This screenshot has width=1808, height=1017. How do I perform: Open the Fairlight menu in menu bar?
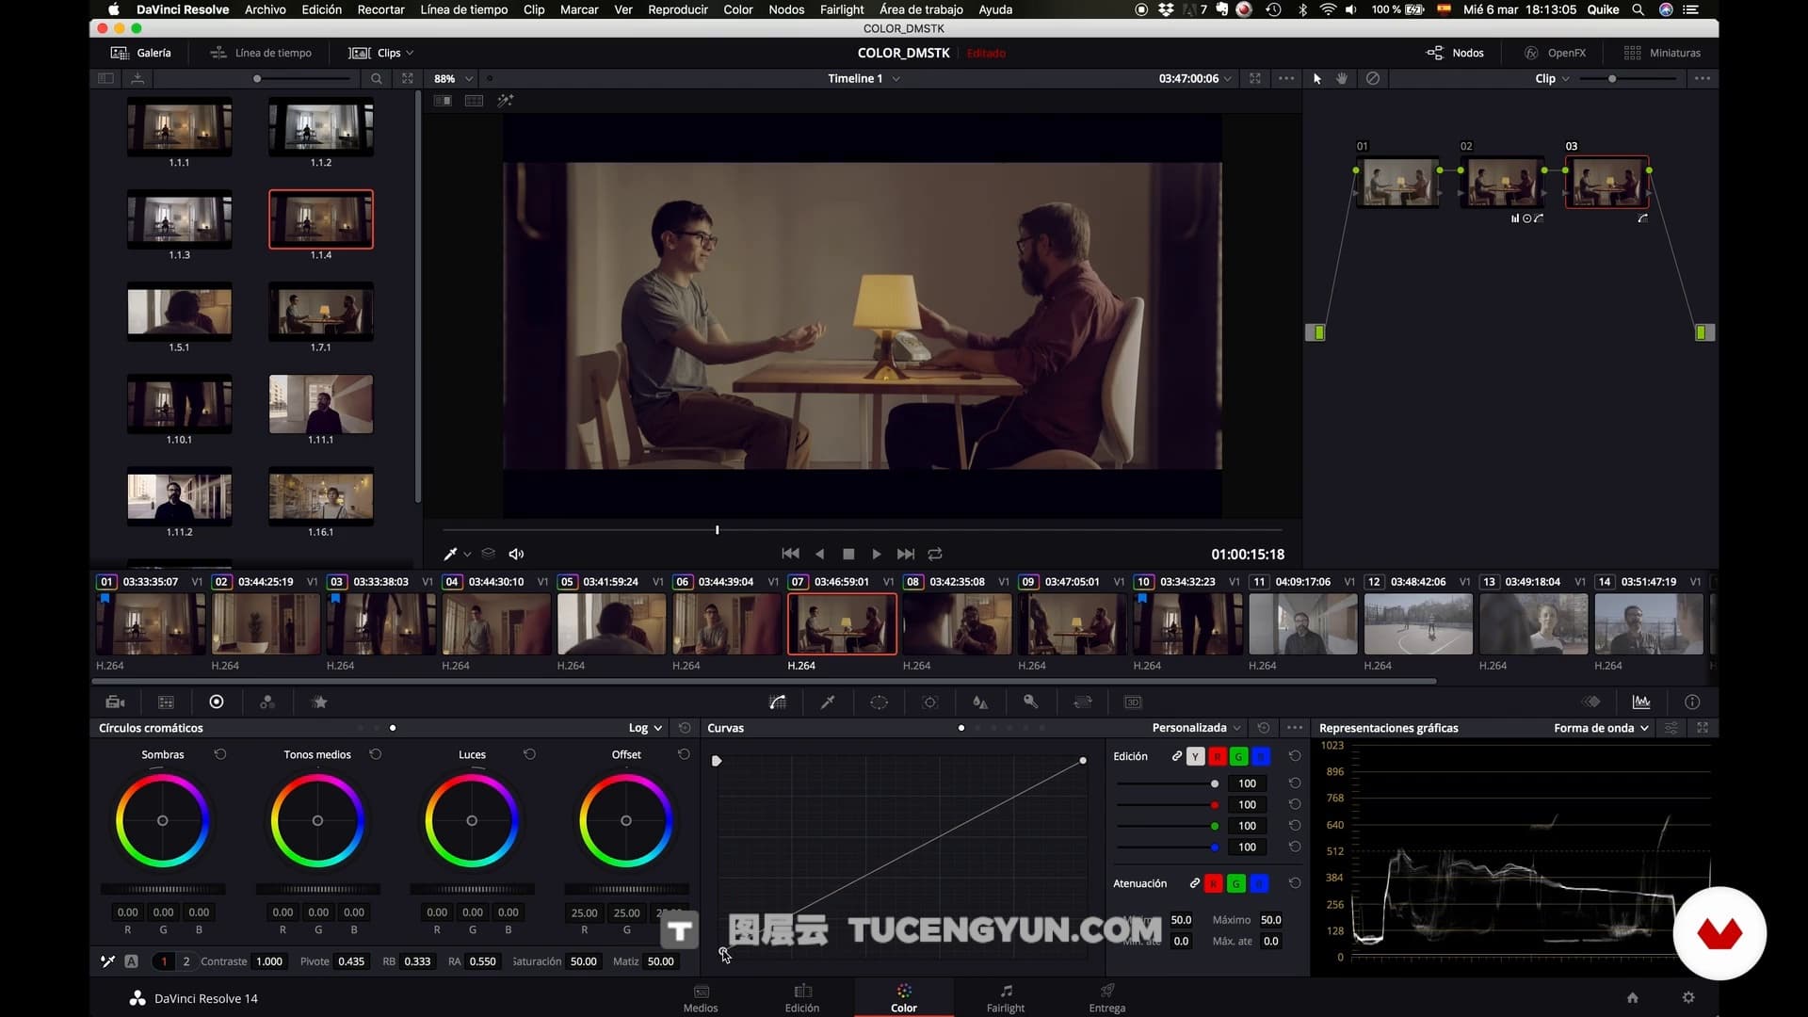[841, 9]
